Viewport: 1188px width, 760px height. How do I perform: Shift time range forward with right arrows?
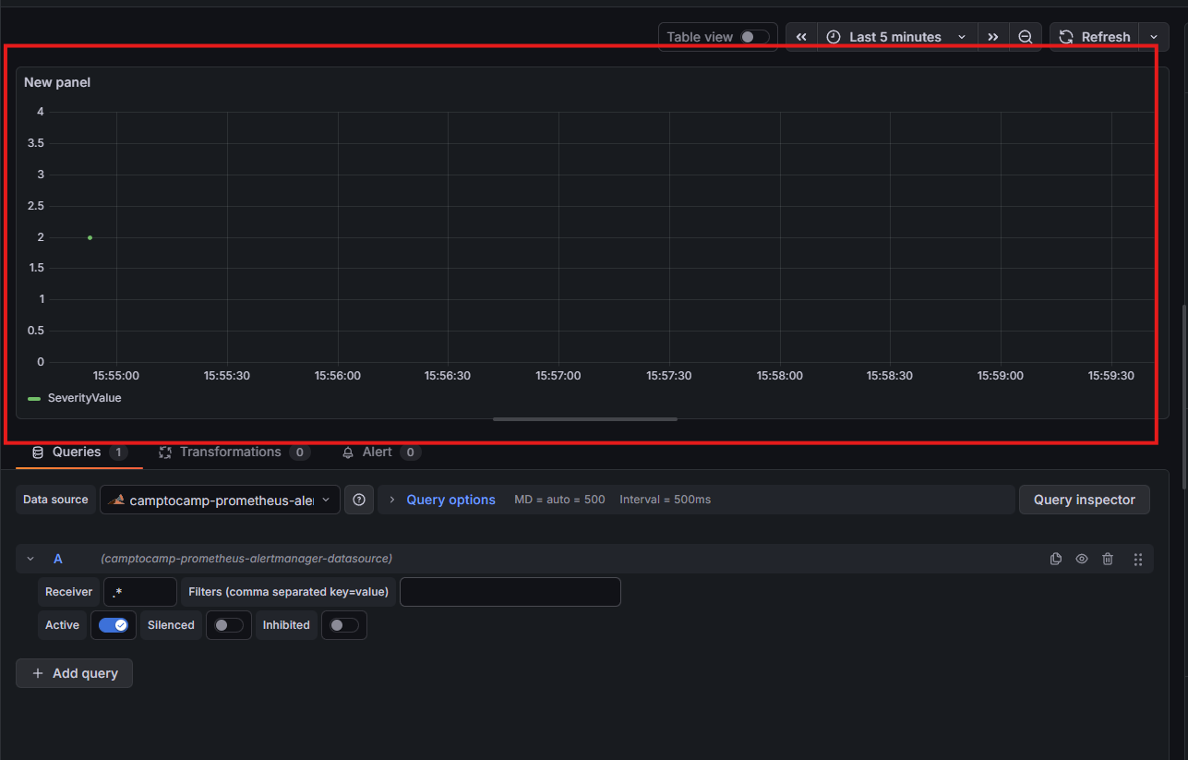(992, 37)
